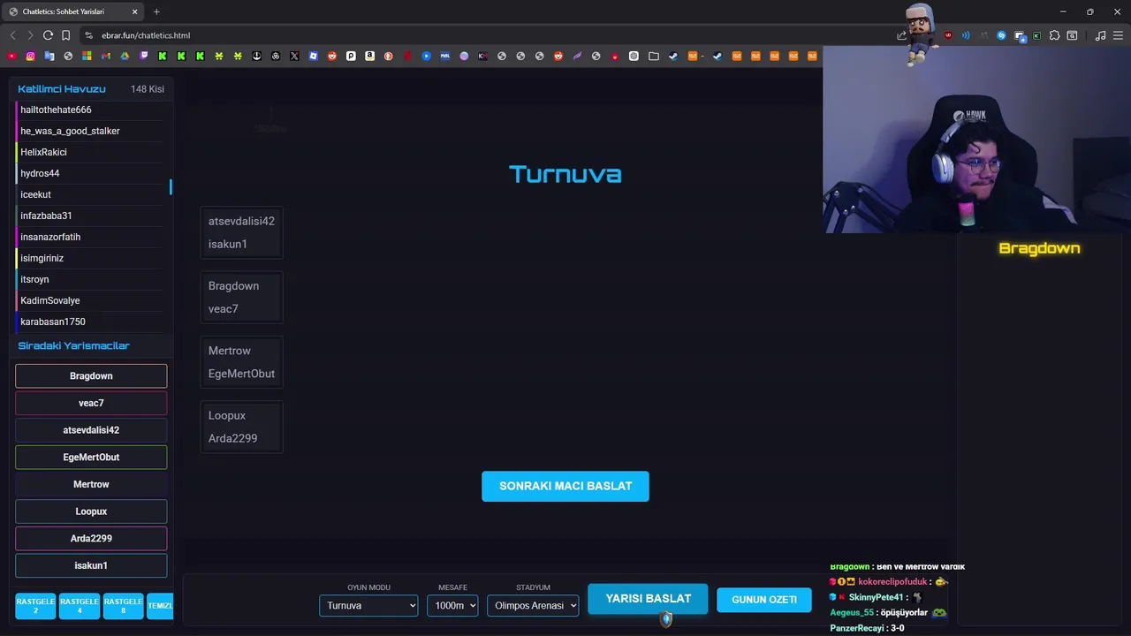Click the GUNUN OZETI button
This screenshot has height=636, width=1131.
point(764,599)
